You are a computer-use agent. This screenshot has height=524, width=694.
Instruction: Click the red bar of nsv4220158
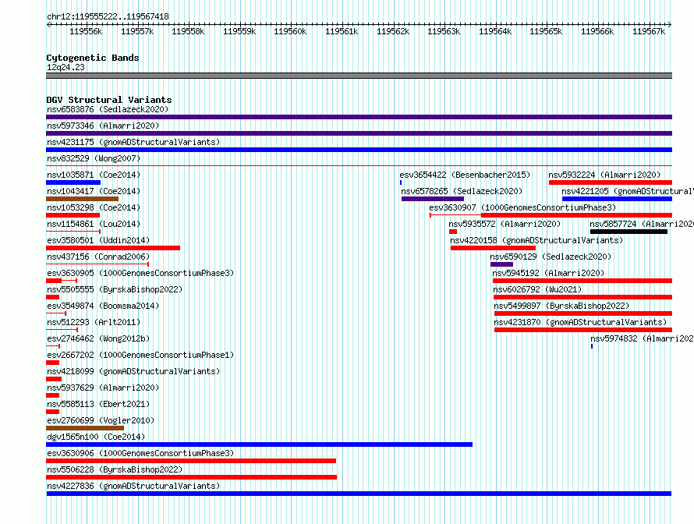[x=493, y=248]
